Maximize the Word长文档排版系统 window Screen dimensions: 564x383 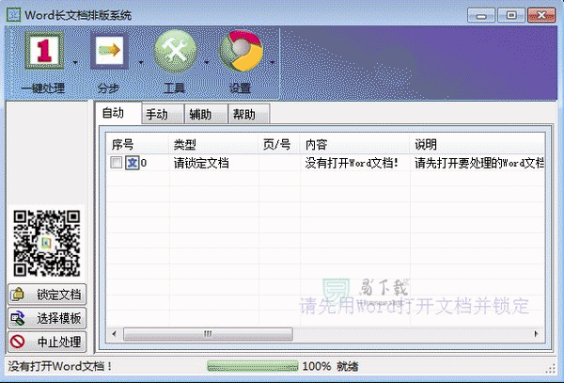[x=511, y=15]
